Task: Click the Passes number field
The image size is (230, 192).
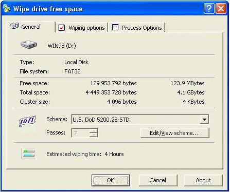Action: pos(80,133)
